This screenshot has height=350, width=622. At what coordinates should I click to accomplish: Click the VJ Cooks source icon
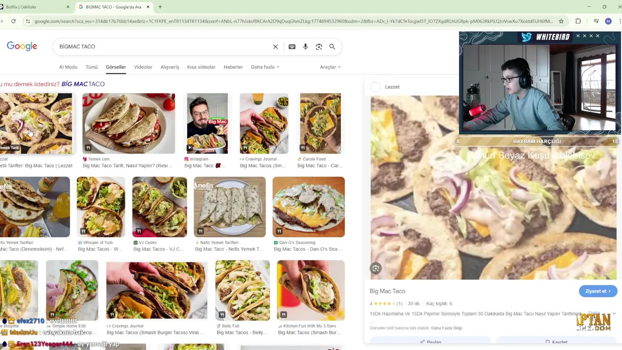tap(136, 243)
